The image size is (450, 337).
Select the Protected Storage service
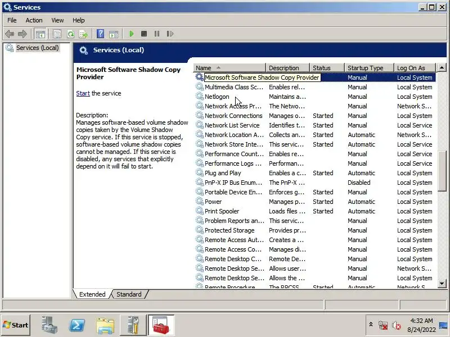tap(315, 230)
